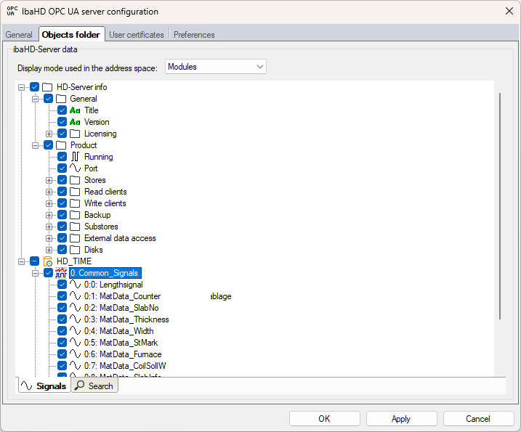
Task: Expand the Read clients node
Action: 49,192
